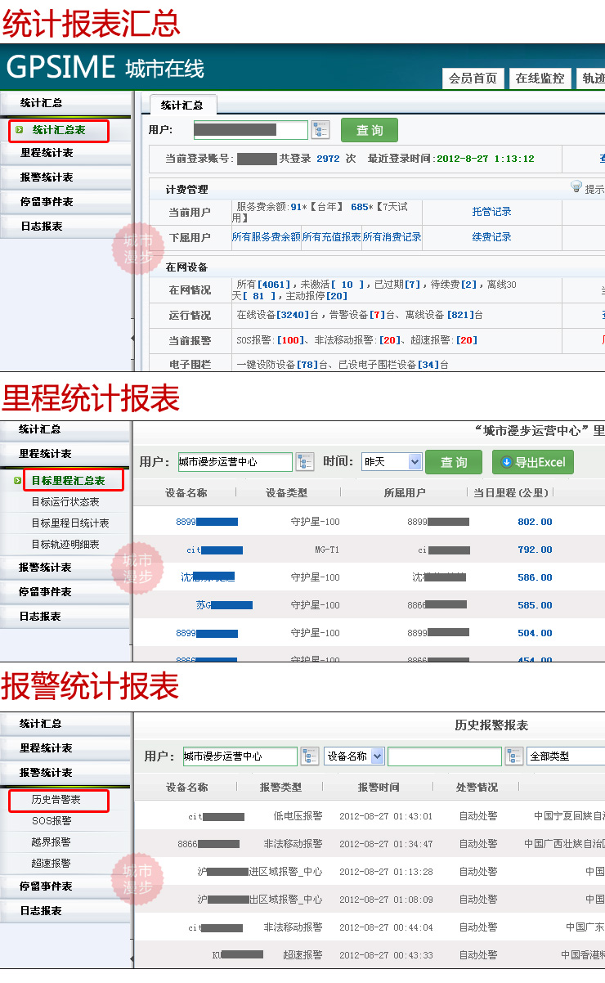The height and width of the screenshot is (983, 605).
Task: Open the 续费记录 link
Action: click(491, 237)
